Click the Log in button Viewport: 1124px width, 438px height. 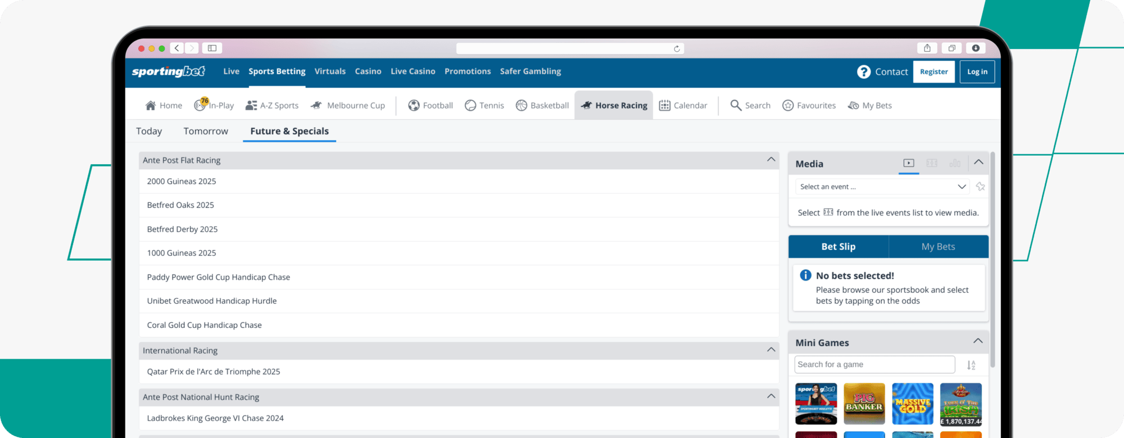[x=977, y=71]
